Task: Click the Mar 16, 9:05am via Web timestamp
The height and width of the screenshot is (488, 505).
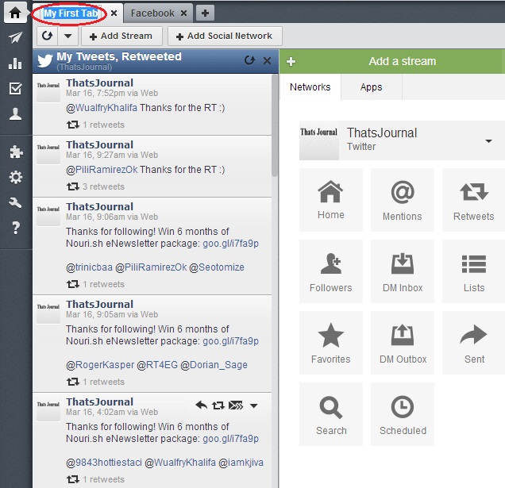Action: click(112, 314)
